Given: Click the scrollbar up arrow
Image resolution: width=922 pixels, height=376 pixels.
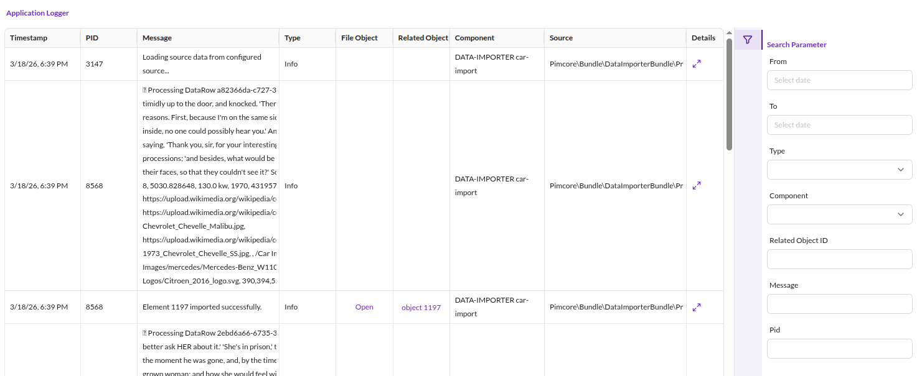Looking at the screenshot, I should 729,33.
